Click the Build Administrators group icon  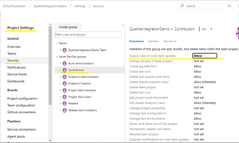pos(65,64)
